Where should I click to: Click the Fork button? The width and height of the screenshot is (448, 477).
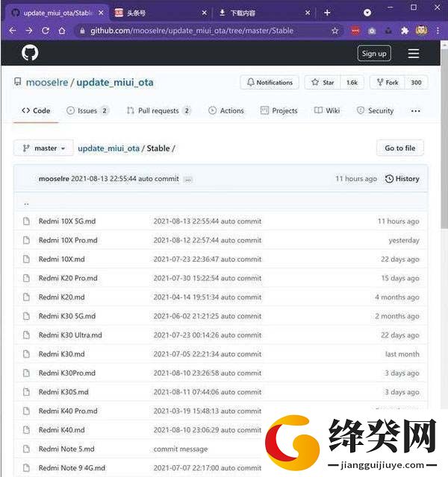pyautogui.click(x=388, y=83)
